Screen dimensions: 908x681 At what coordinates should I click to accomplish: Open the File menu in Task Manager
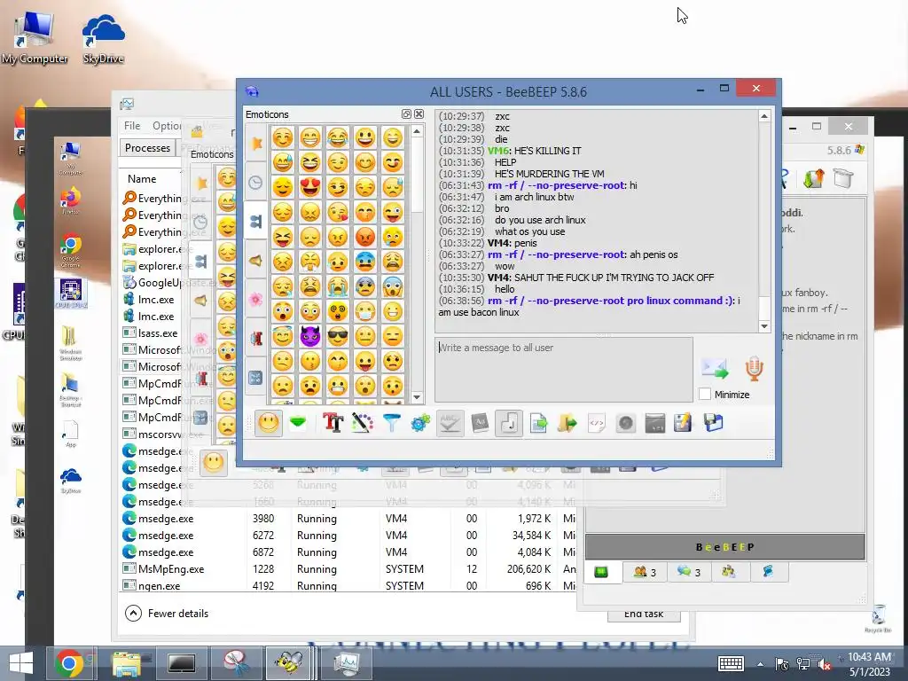click(x=132, y=126)
